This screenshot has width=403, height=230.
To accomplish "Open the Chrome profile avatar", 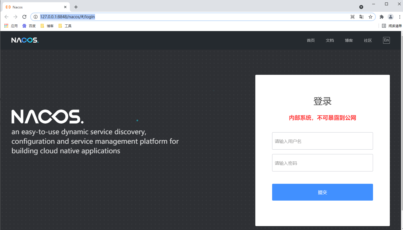I will (x=391, y=17).
